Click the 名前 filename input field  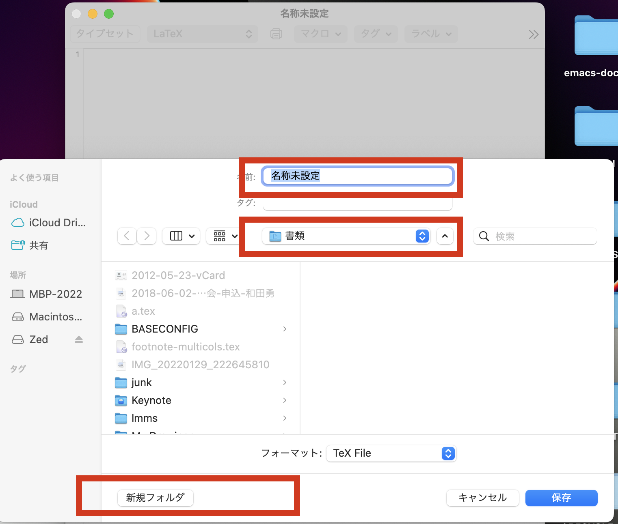pyautogui.click(x=357, y=176)
